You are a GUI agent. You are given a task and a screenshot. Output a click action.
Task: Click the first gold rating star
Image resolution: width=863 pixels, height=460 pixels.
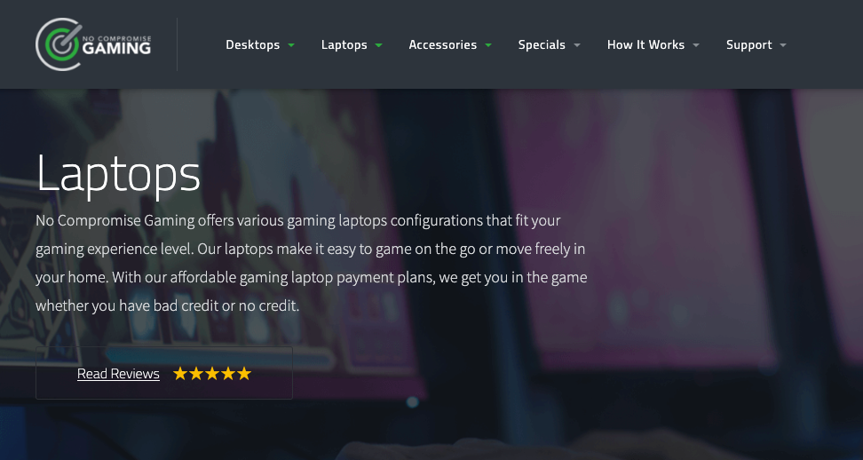pyautogui.click(x=180, y=374)
